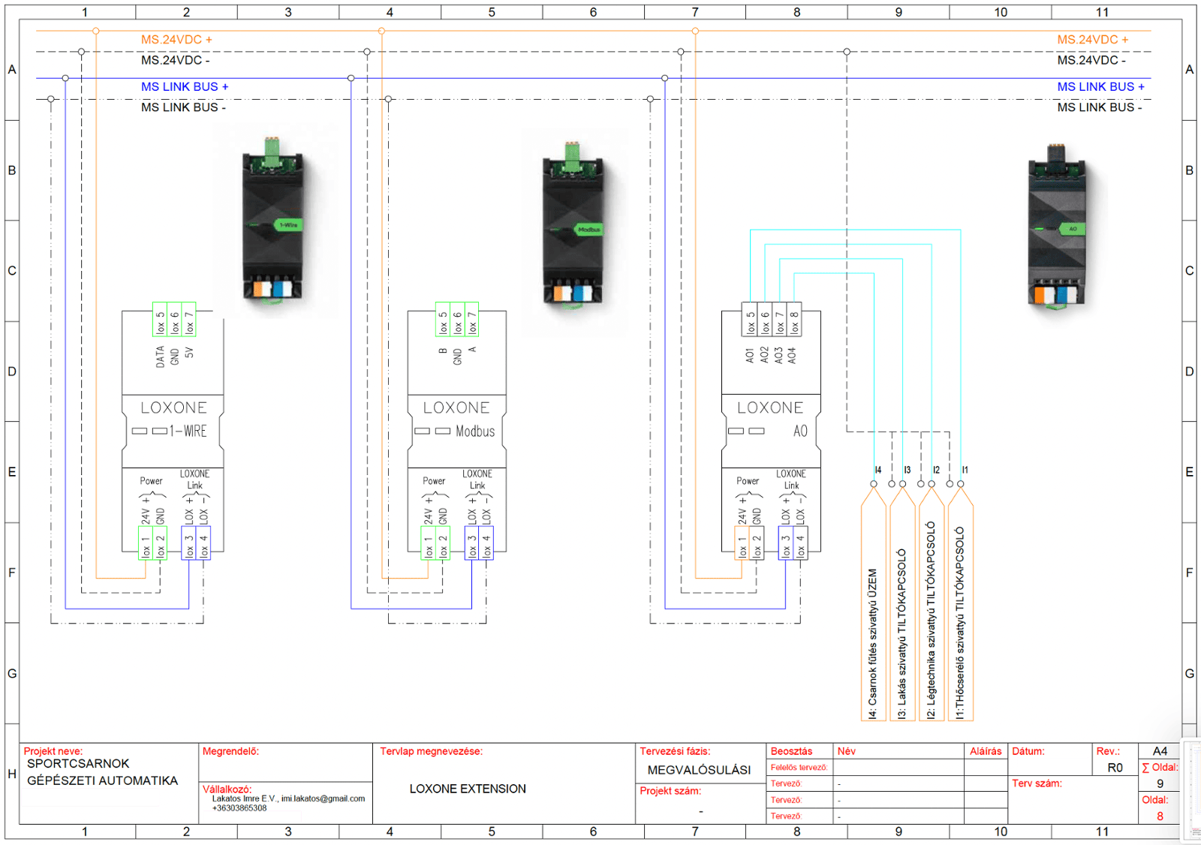
Task: Click lox 5 terminal on 1-Wire module
Action: (x=160, y=322)
